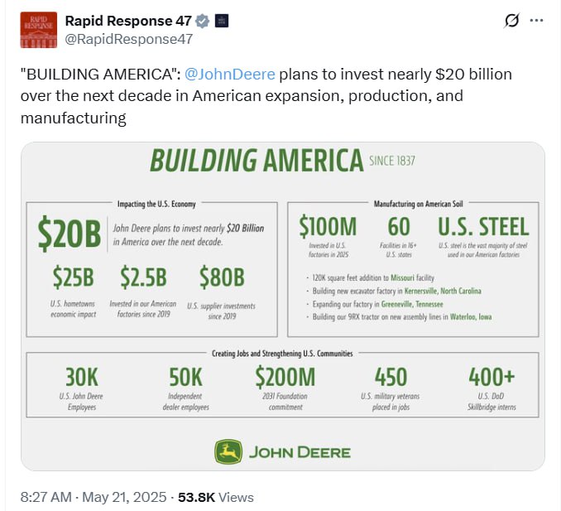Follow the @JohnDeere mention link
The height and width of the screenshot is (511, 561).
pyautogui.click(x=230, y=75)
